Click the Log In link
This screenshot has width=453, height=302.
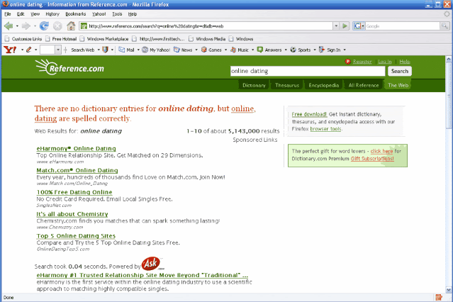click(384, 62)
